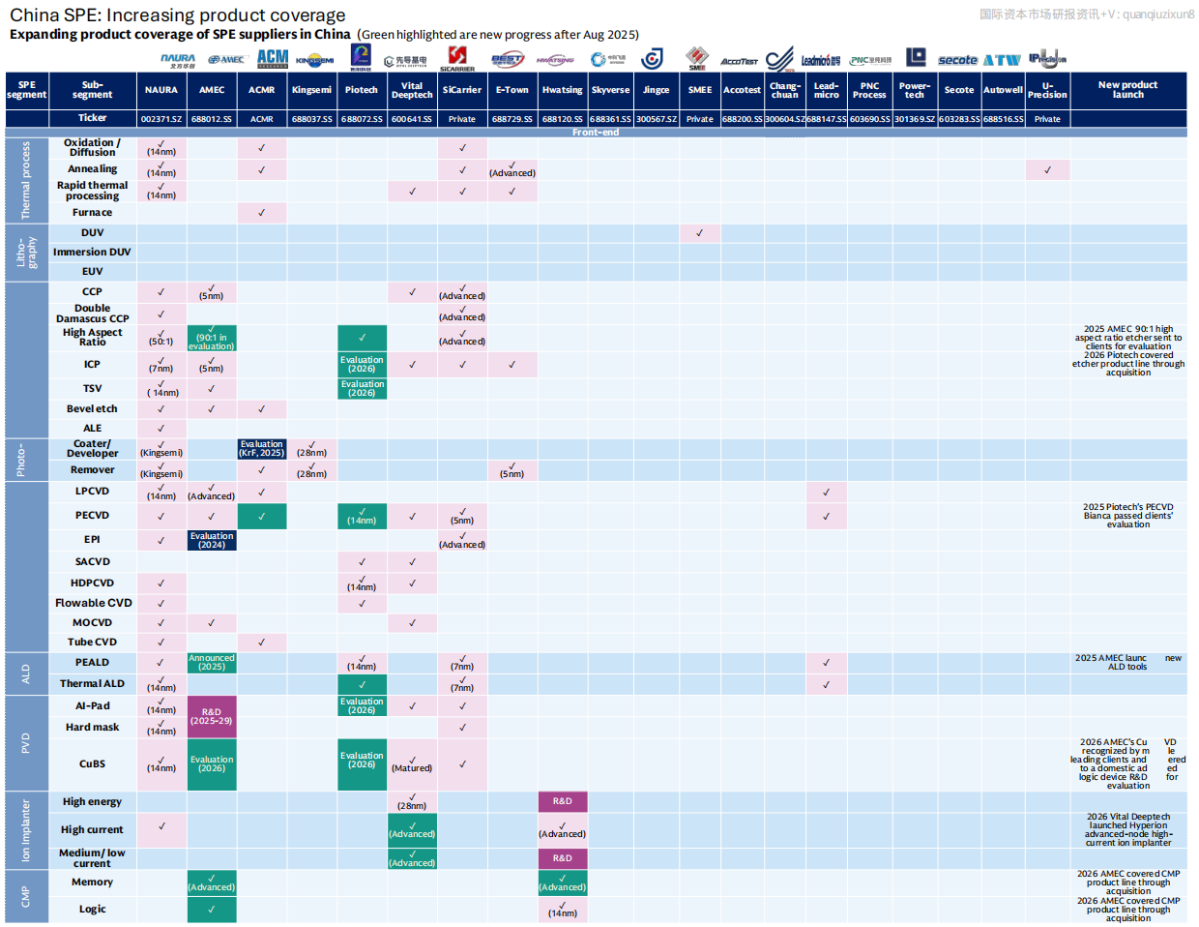Click the green '90:1 in evaluation' cell
Viewport: 1199px width, 927px height.
(x=212, y=338)
